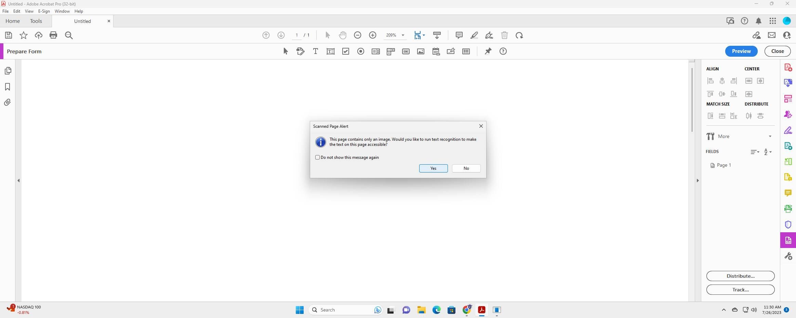Image resolution: width=796 pixels, height=318 pixels.
Task: Check 'Do not show this message again'
Action: click(317, 157)
